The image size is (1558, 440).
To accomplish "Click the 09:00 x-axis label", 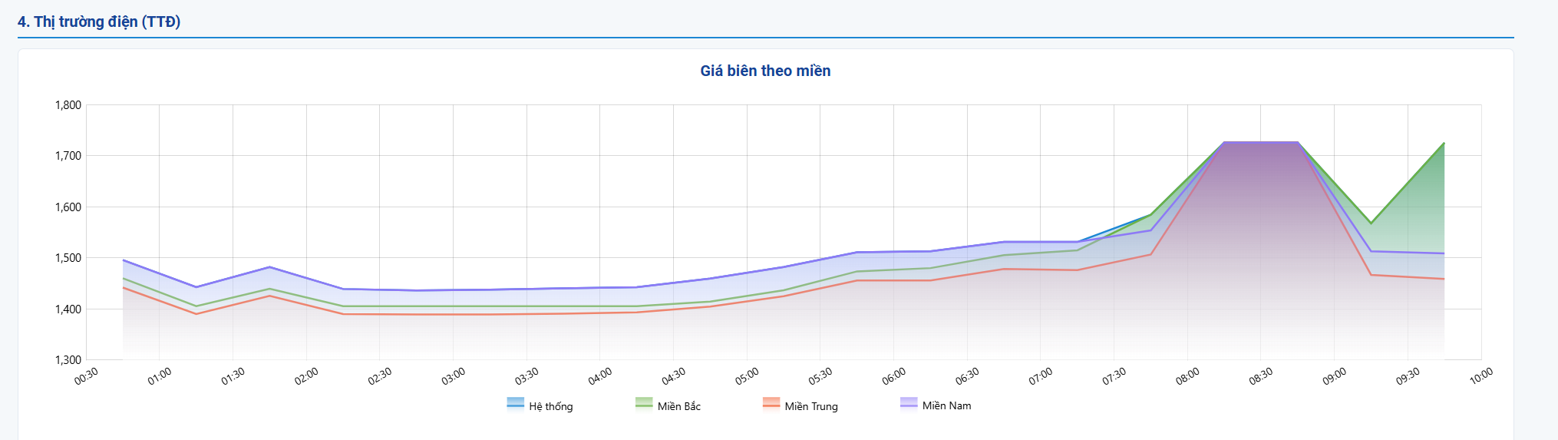I will tap(1334, 376).
